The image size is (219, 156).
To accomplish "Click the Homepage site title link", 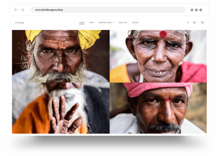I will tap(19, 23).
